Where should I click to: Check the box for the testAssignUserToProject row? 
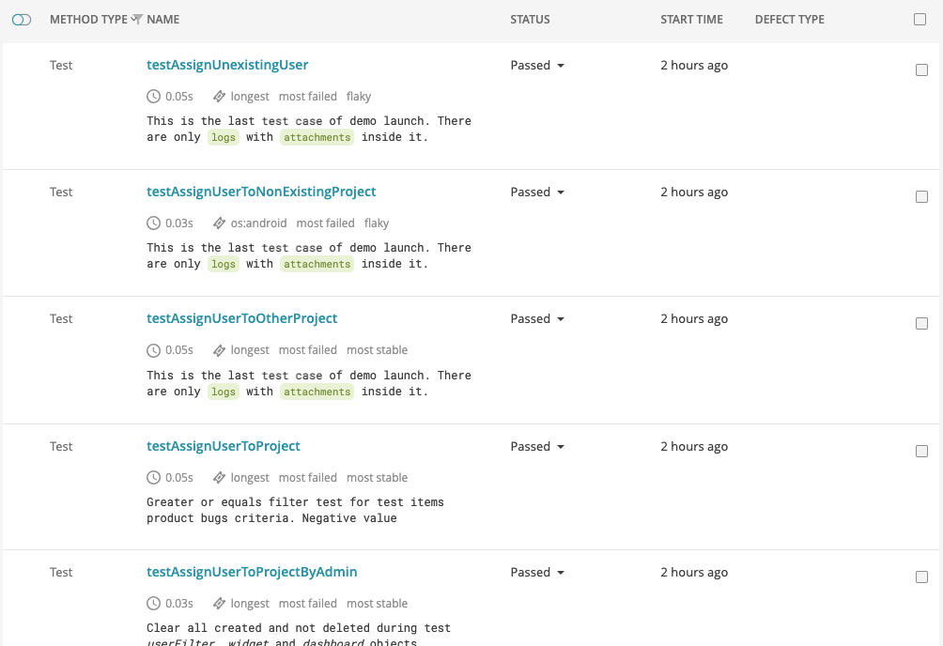pos(921,452)
